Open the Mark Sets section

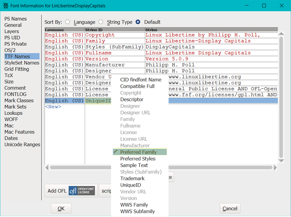click(x=15, y=107)
